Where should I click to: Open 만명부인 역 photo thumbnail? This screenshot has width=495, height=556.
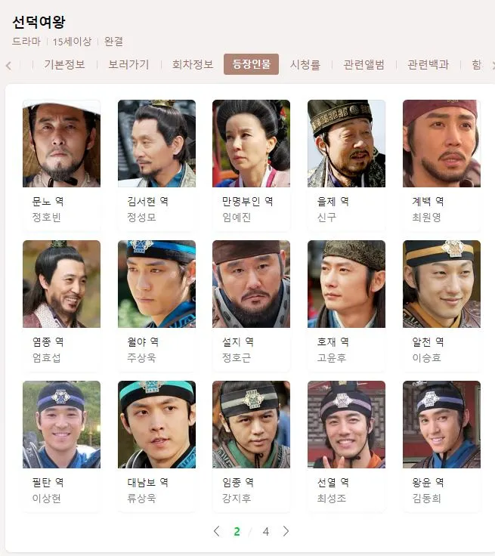[x=251, y=144]
